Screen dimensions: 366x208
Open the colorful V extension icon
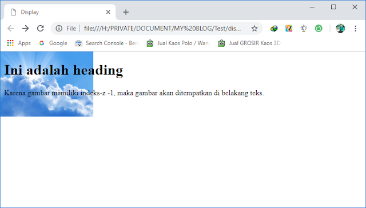pyautogui.click(x=289, y=29)
